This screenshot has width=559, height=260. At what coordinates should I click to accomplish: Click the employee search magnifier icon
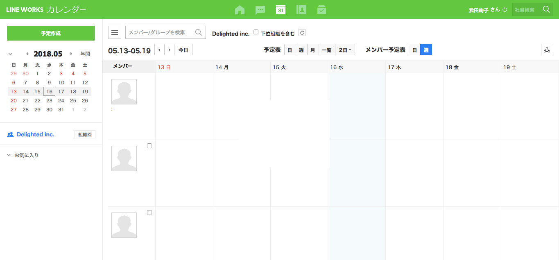pyautogui.click(x=546, y=9)
